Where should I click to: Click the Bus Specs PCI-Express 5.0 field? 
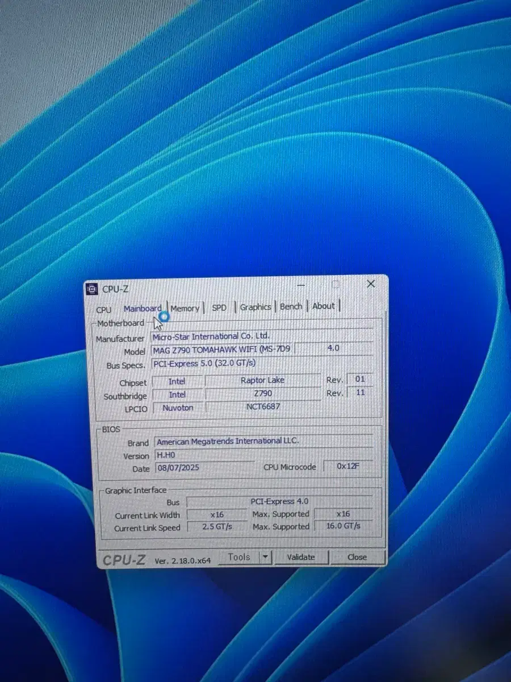262,363
